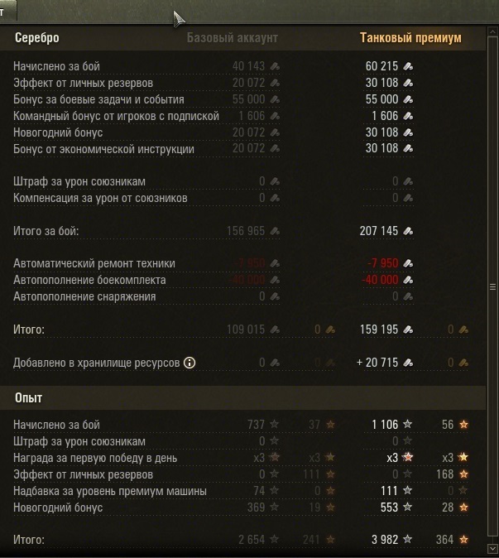499x558 pixels.
Task: Click the scrollbar grip on the right edge
Action: (x=493, y=286)
